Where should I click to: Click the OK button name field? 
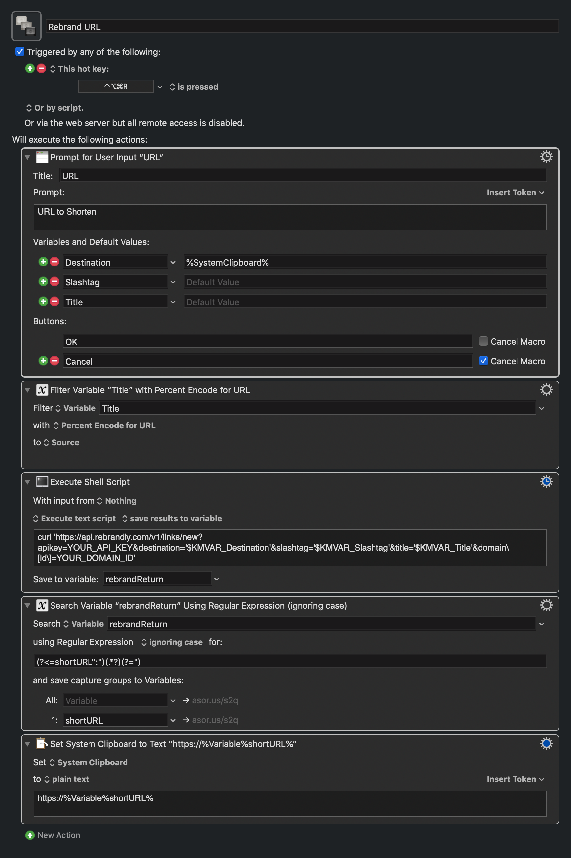(268, 341)
